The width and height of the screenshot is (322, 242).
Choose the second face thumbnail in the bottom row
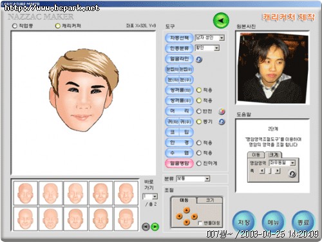(x=51, y=219)
